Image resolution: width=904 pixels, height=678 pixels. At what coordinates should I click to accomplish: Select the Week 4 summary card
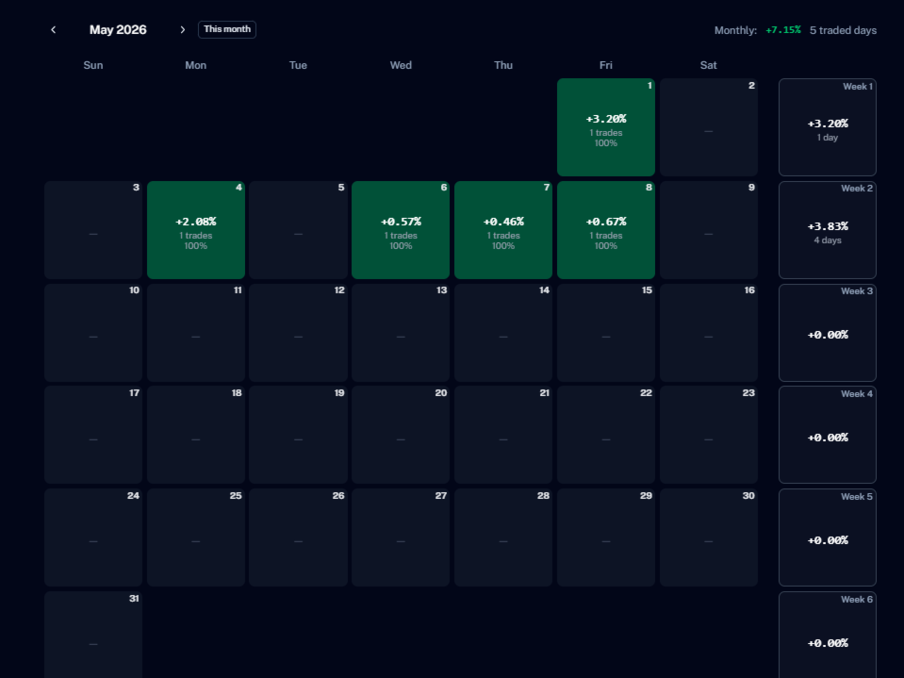(x=828, y=435)
